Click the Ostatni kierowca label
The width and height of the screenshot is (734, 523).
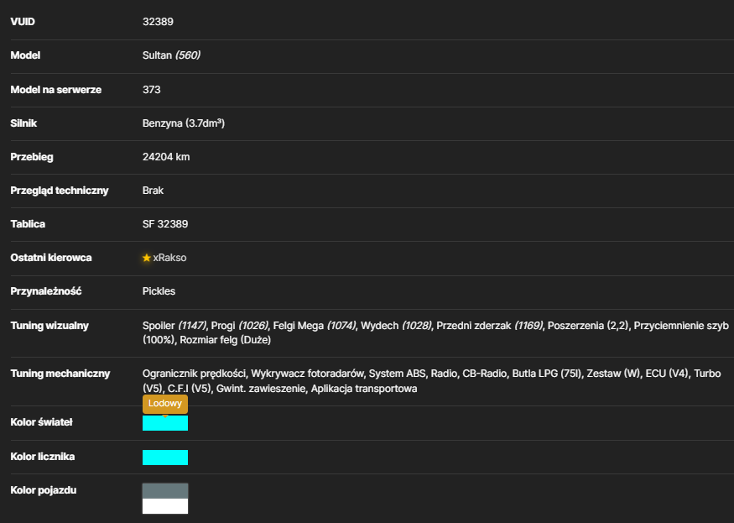pos(51,258)
